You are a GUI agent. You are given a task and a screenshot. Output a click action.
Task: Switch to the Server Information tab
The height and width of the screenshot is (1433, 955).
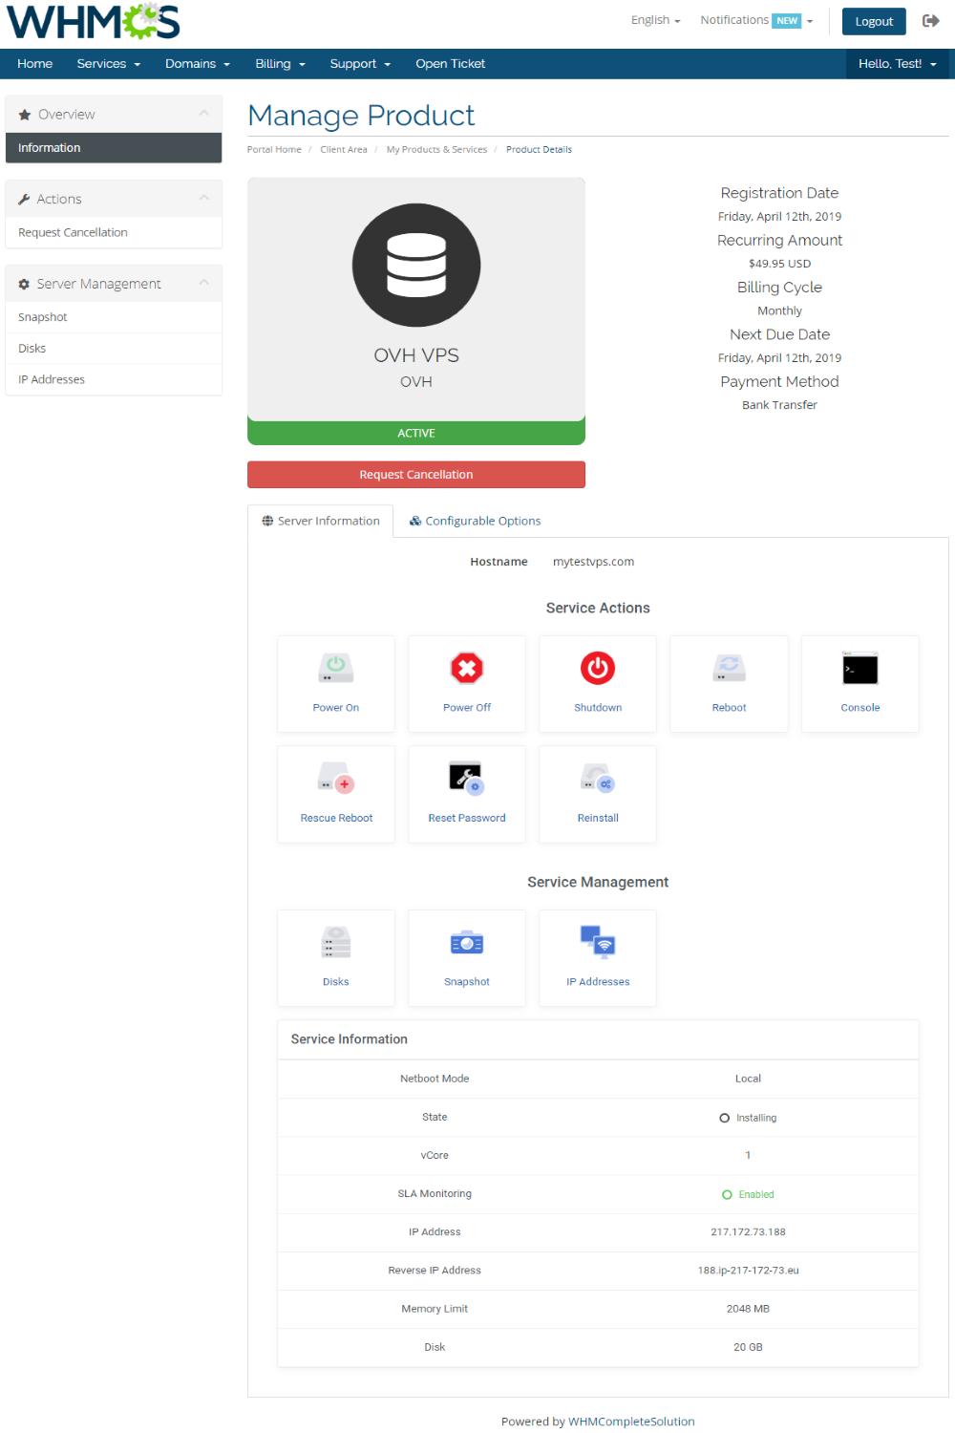coord(321,521)
